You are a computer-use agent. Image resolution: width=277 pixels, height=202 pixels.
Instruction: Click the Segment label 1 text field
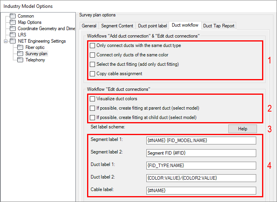200,140
